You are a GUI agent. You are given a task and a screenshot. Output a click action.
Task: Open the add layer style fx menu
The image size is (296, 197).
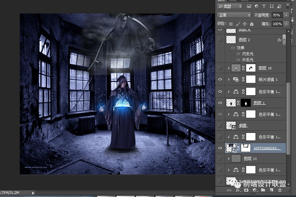coord(238,190)
